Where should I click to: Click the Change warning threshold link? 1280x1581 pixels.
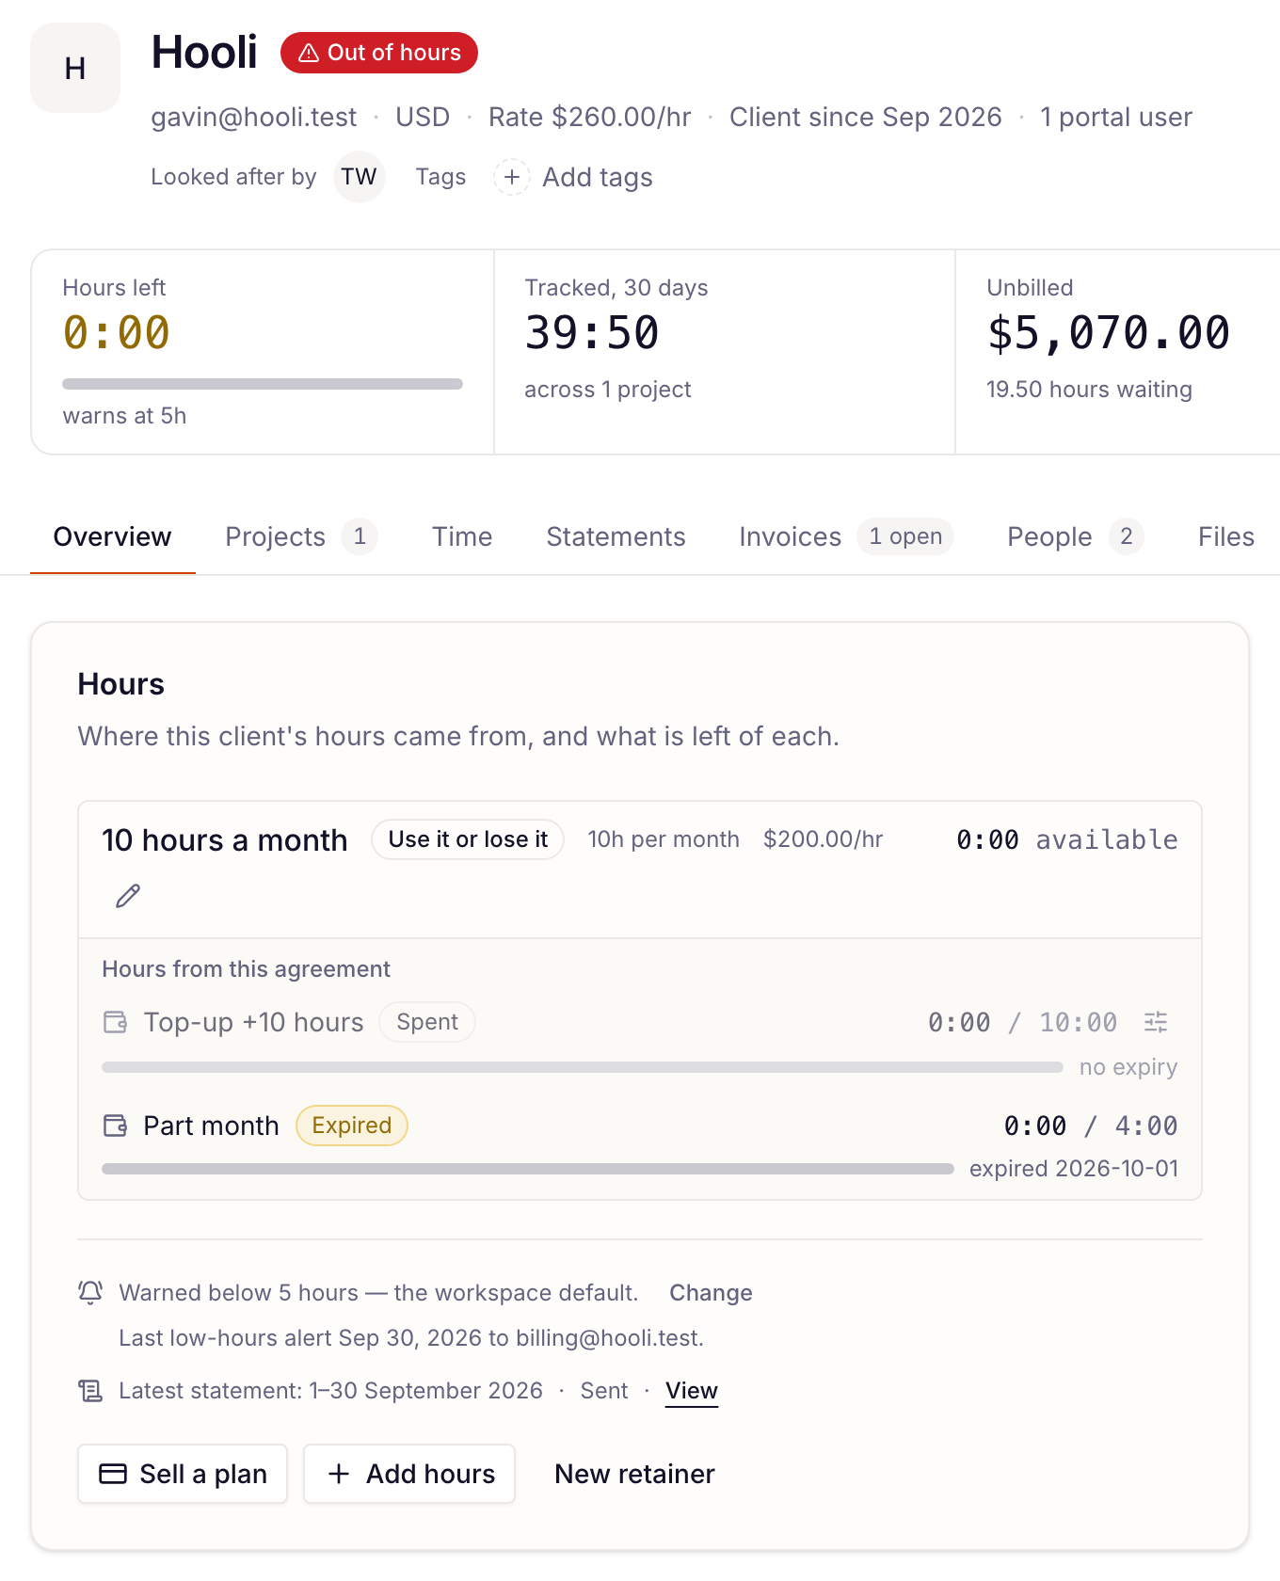[711, 1293]
